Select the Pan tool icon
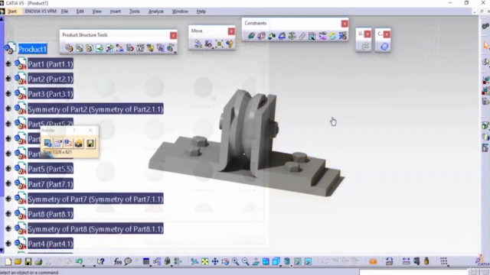The width and height of the screenshot is (490, 275). coord(215,261)
